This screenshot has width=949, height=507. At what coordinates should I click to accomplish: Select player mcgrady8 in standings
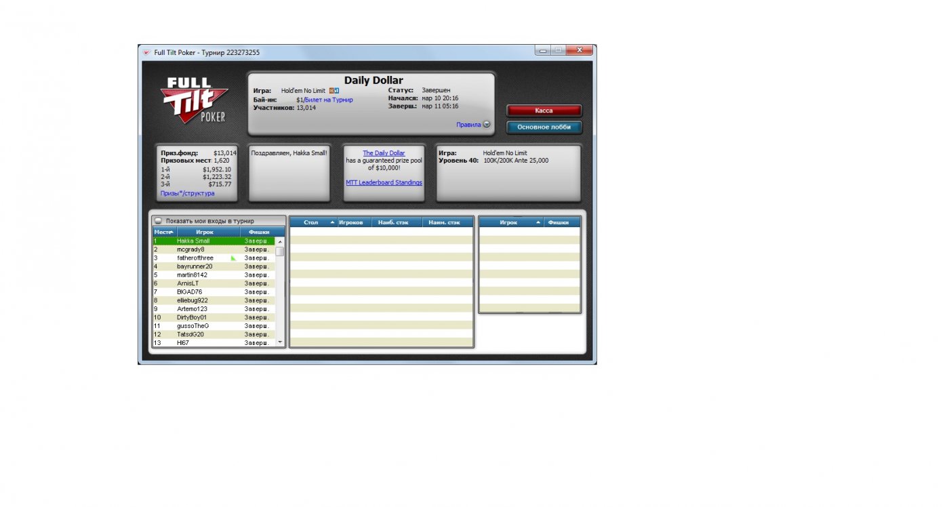[x=214, y=249]
